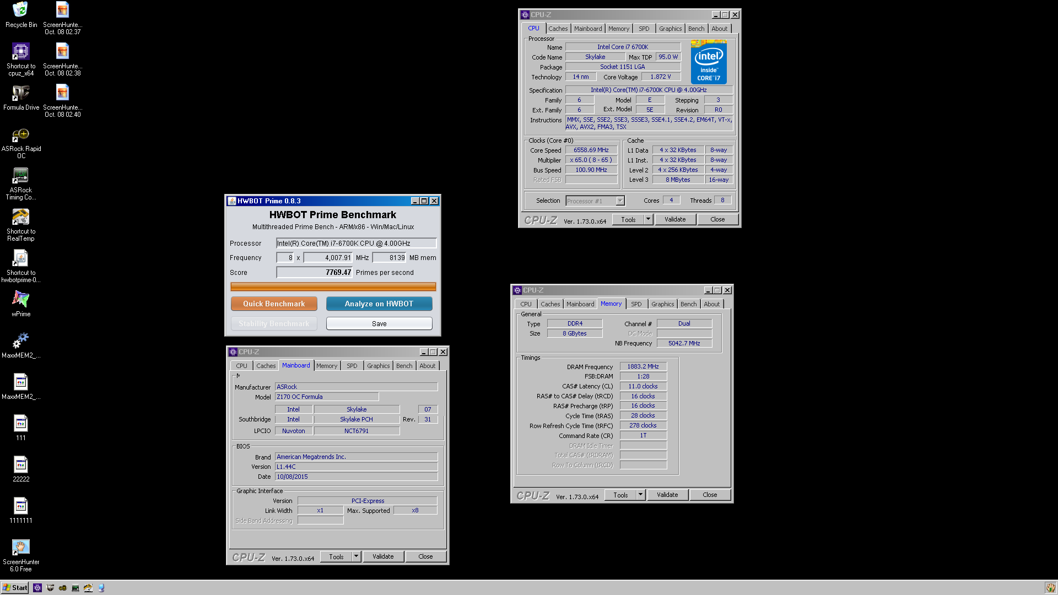The width and height of the screenshot is (1058, 595).
Task: Click Validate in the CPU tab window
Action: point(675,219)
